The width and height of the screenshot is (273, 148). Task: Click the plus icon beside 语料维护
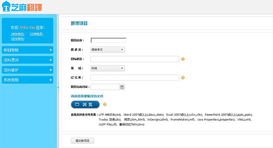point(50,70)
